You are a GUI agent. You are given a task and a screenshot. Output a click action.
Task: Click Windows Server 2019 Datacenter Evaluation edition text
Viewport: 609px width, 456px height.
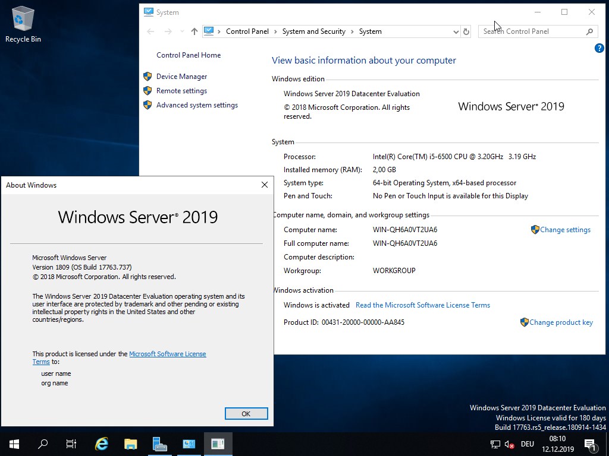[351, 94]
